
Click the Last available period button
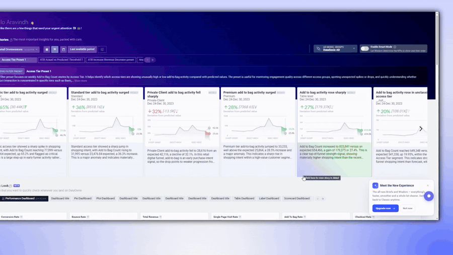(x=82, y=49)
